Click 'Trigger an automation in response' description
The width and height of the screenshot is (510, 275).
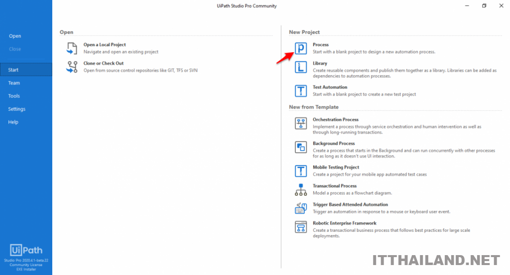tap(382, 212)
